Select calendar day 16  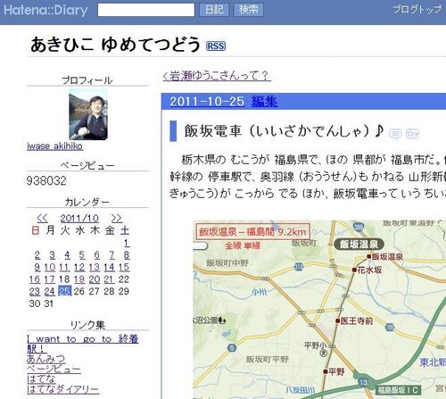pyautogui.click(x=35, y=279)
